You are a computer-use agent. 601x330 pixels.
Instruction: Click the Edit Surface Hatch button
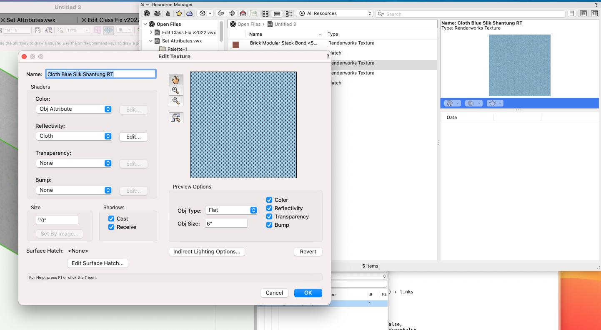tap(98, 263)
